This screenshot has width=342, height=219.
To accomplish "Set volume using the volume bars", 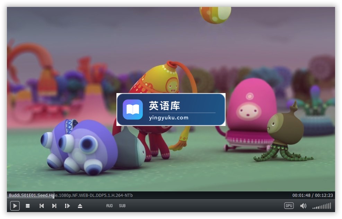I will click(x=322, y=206).
